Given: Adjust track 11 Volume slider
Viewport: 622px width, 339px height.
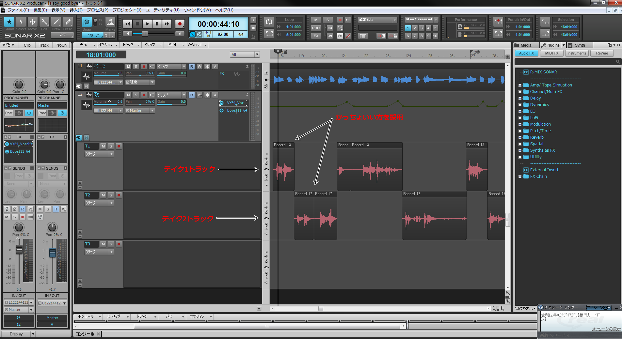Looking at the screenshot, I should click(x=108, y=73).
